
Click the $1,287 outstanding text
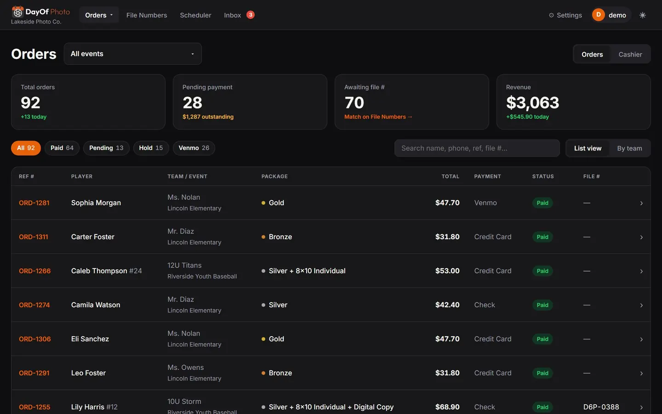(x=208, y=117)
